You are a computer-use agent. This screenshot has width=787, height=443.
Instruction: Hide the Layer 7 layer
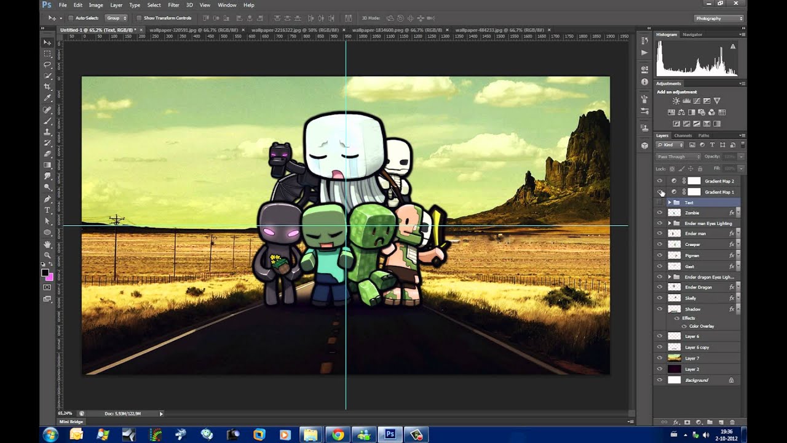point(660,358)
